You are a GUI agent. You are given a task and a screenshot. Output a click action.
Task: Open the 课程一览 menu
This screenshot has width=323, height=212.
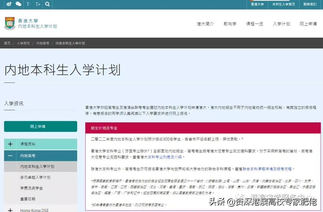tap(255, 24)
